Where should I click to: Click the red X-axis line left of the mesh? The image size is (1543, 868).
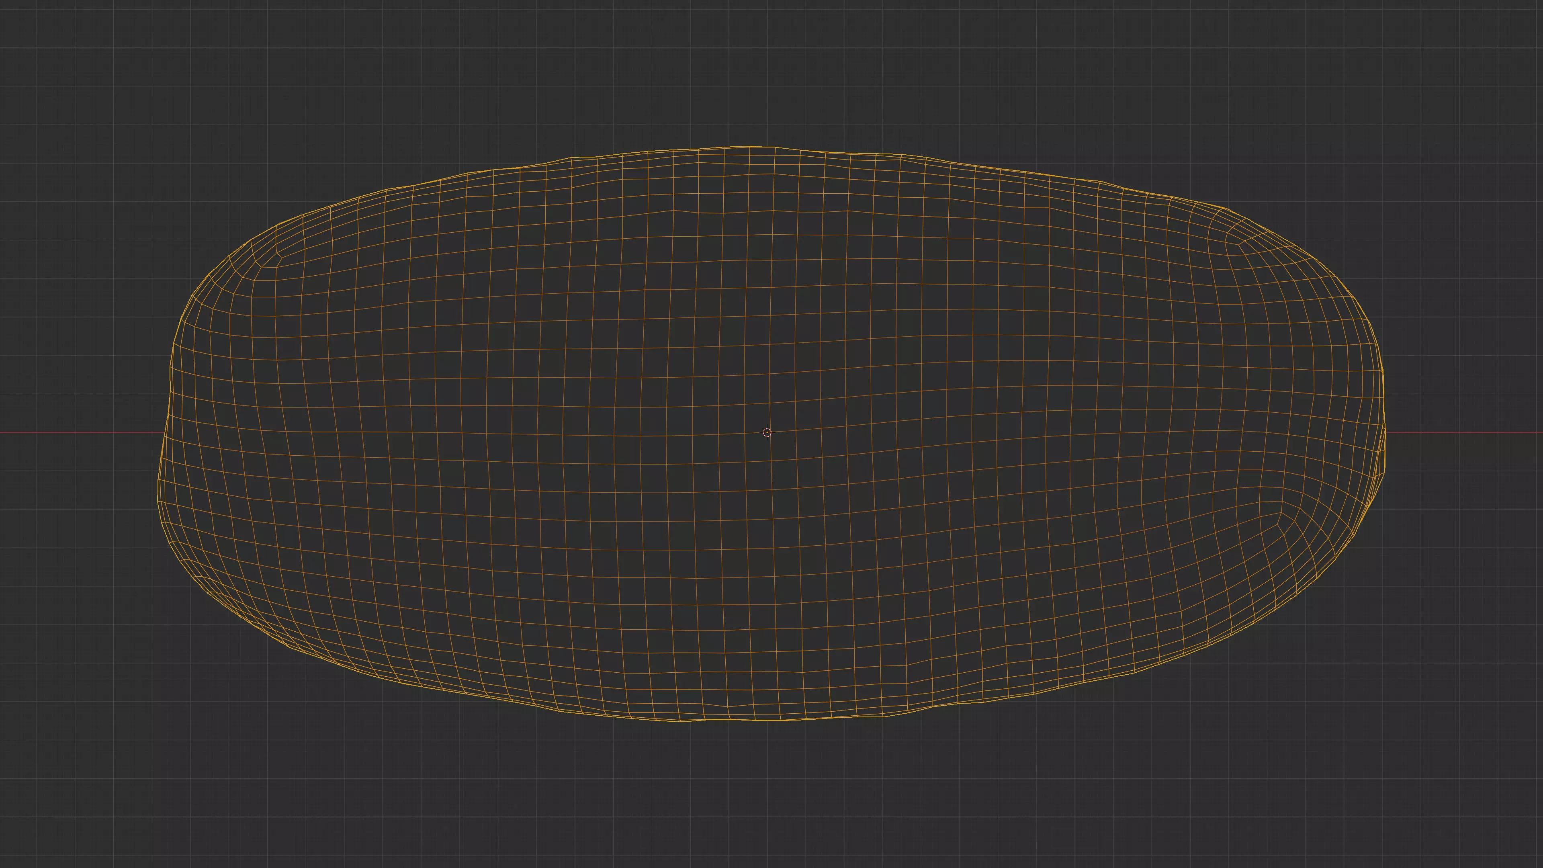pos(78,432)
